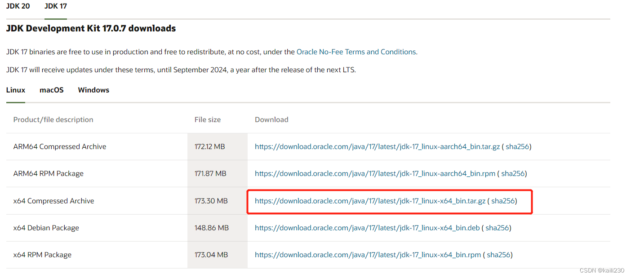The height and width of the screenshot is (277, 631).
Task: Click the 'ARM64 Compressed Archive' description text
Action: (x=60, y=146)
